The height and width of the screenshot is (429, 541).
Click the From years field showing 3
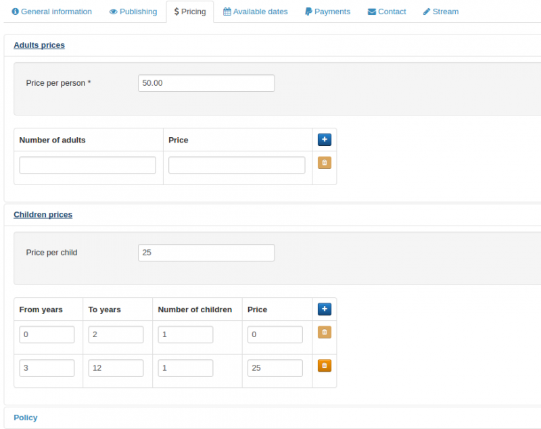pos(47,368)
